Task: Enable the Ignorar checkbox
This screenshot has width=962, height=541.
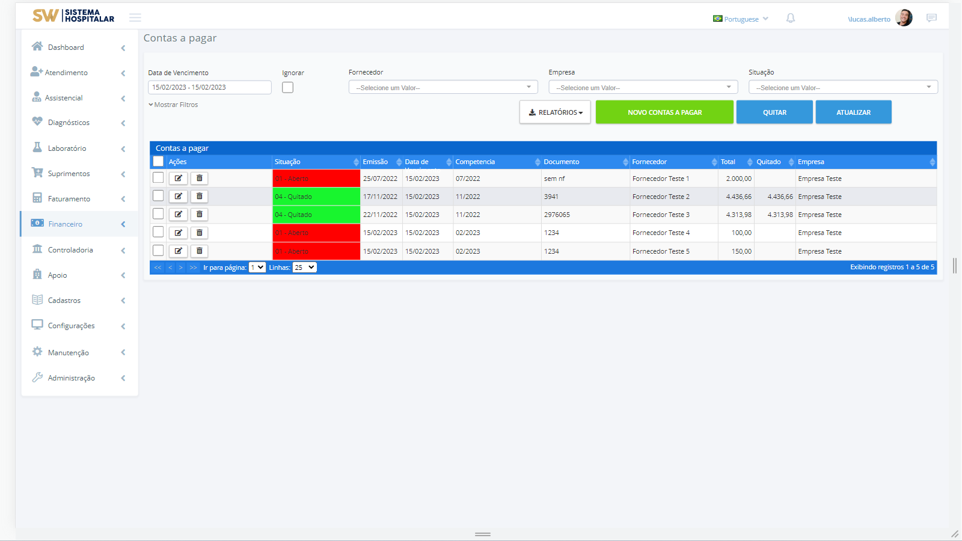Action: 288,88
